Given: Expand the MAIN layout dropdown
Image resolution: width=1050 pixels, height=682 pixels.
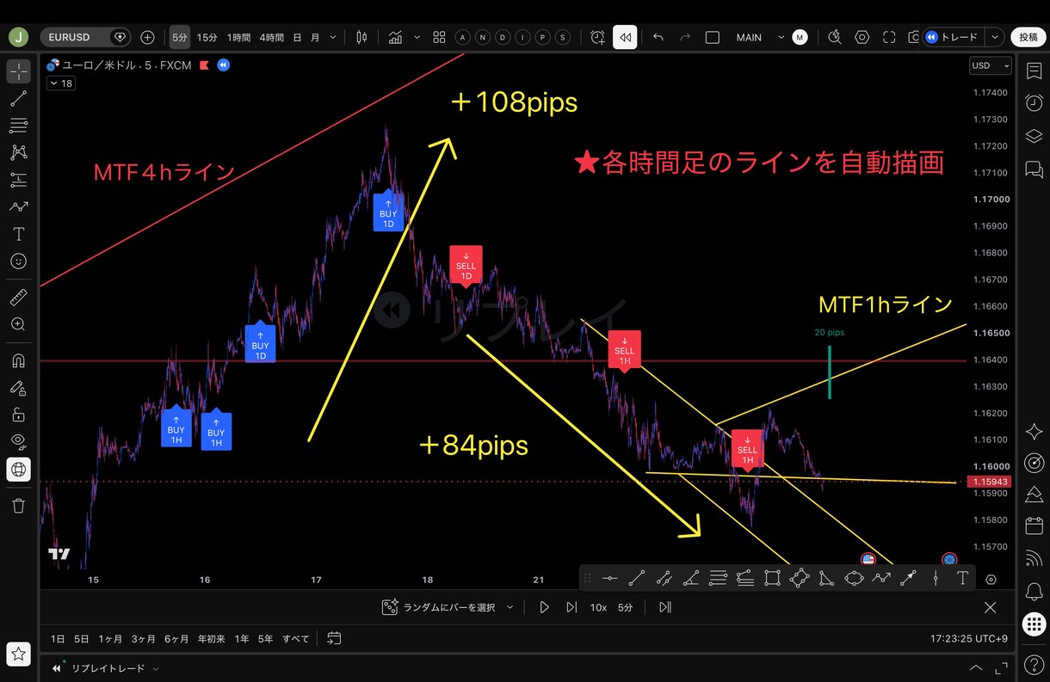Looking at the screenshot, I should point(781,37).
